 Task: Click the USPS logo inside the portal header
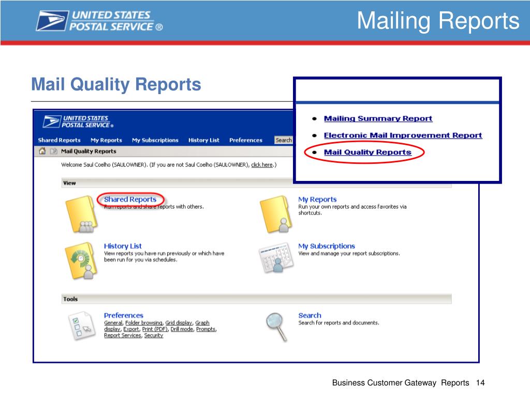pos(79,121)
